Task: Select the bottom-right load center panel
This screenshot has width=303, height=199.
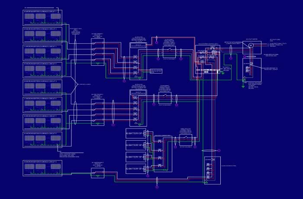Action: pyautogui.click(x=211, y=170)
